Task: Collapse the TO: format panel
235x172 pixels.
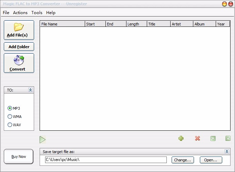Action: pyautogui.click(x=30, y=90)
